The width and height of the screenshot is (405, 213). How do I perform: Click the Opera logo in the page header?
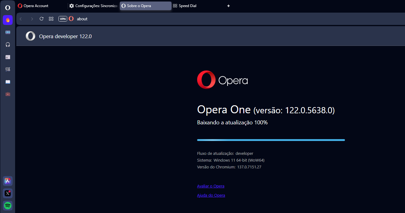30,36
